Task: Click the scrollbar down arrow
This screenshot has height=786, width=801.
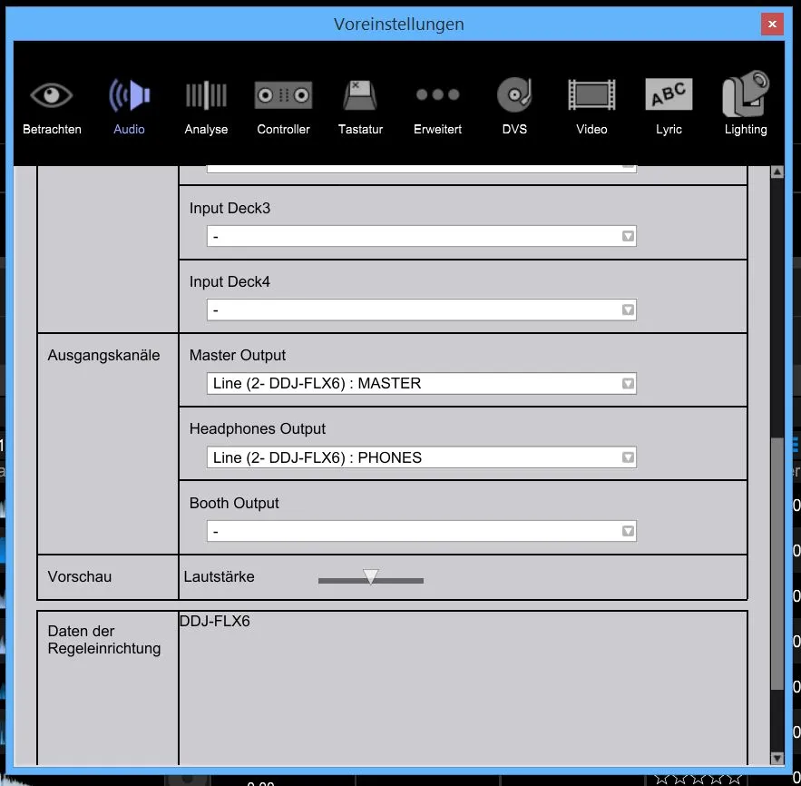Action: click(x=777, y=758)
